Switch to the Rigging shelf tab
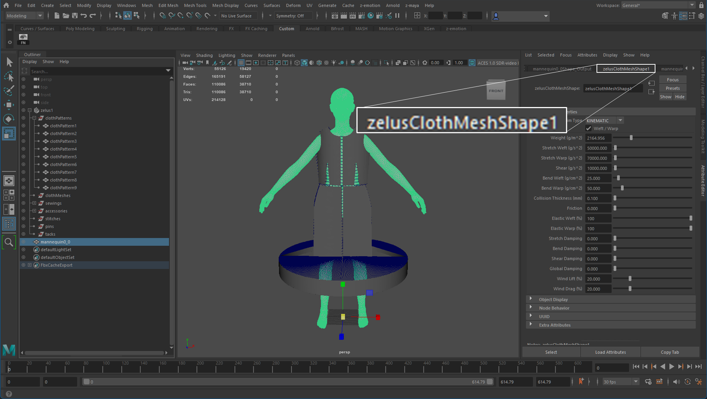707x399 pixels. pyautogui.click(x=144, y=29)
